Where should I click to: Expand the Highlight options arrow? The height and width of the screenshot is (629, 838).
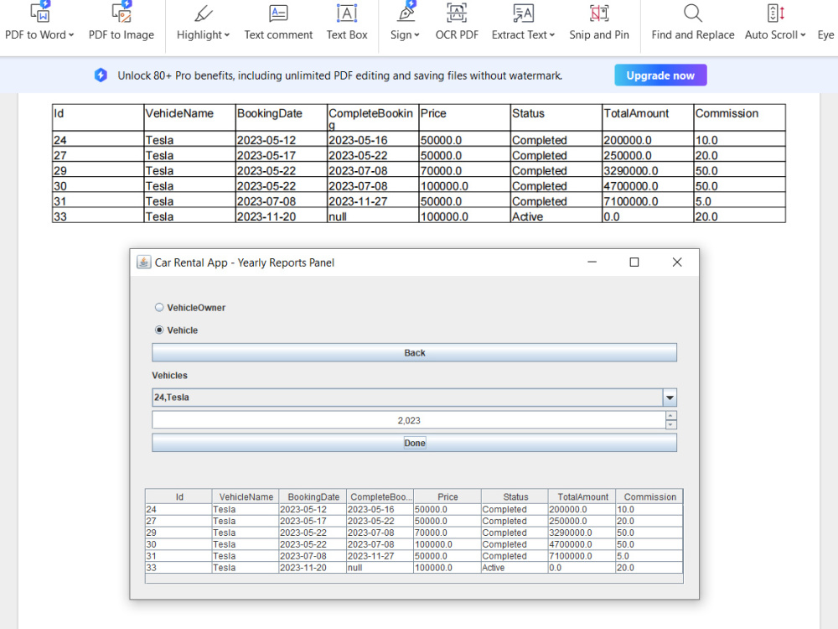pos(226,35)
